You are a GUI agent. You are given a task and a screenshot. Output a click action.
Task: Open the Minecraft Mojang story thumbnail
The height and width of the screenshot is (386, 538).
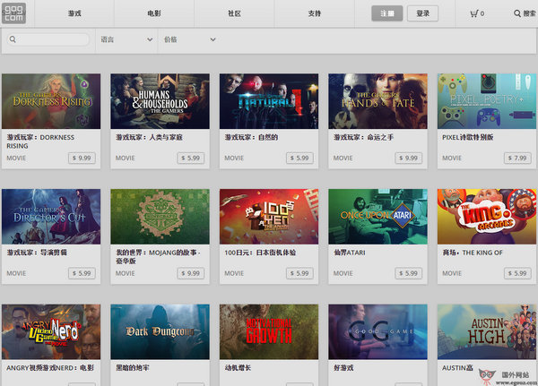(x=160, y=217)
